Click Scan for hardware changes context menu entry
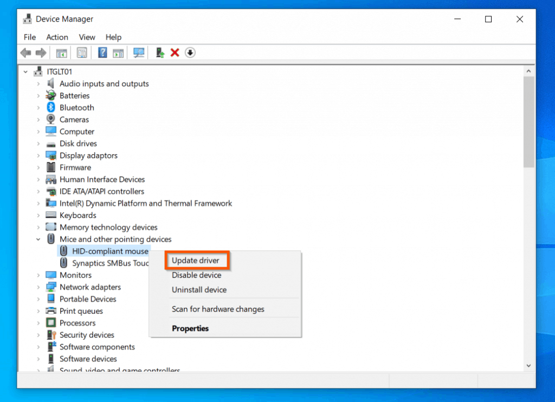The width and height of the screenshot is (555, 402). click(217, 309)
